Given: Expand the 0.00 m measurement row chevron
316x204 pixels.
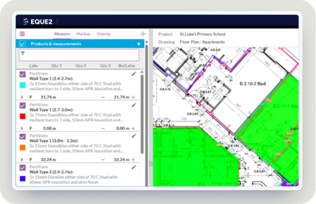Looking at the screenshot, I should point(22,128).
